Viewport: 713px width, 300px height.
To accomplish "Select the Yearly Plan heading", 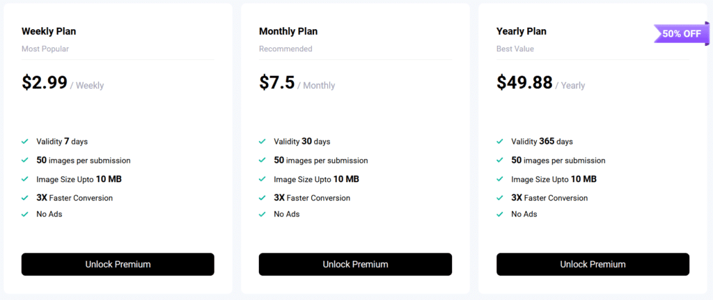I will (522, 31).
